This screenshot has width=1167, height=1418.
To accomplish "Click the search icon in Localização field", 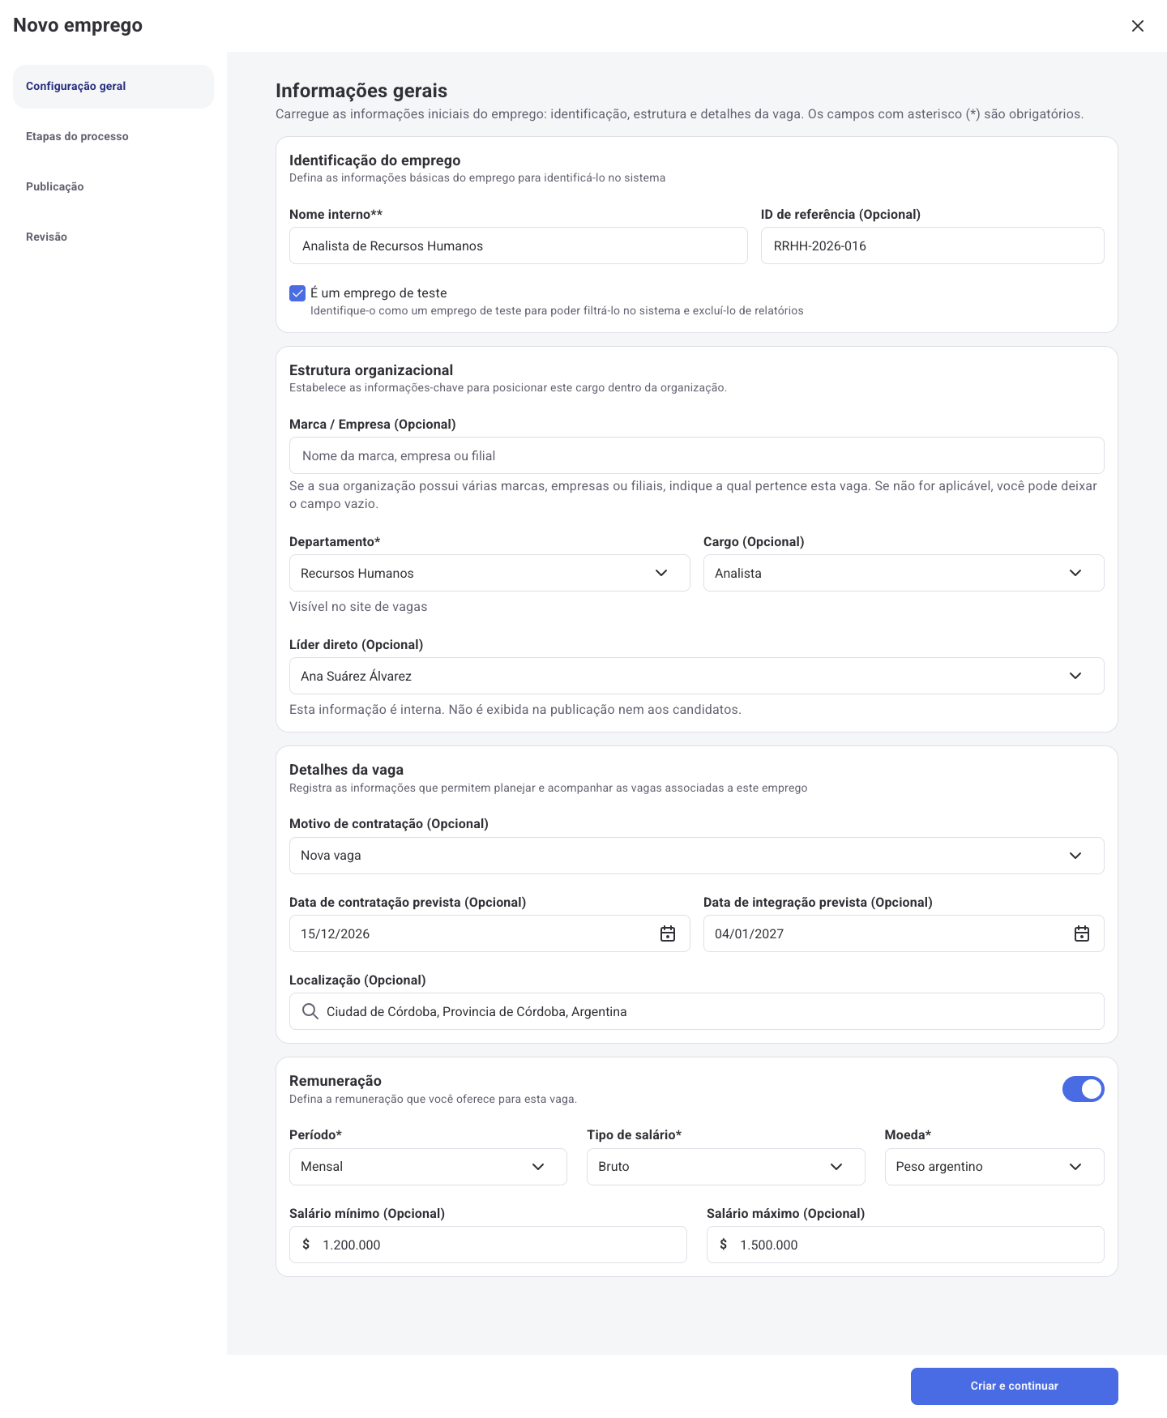I will click(310, 1011).
